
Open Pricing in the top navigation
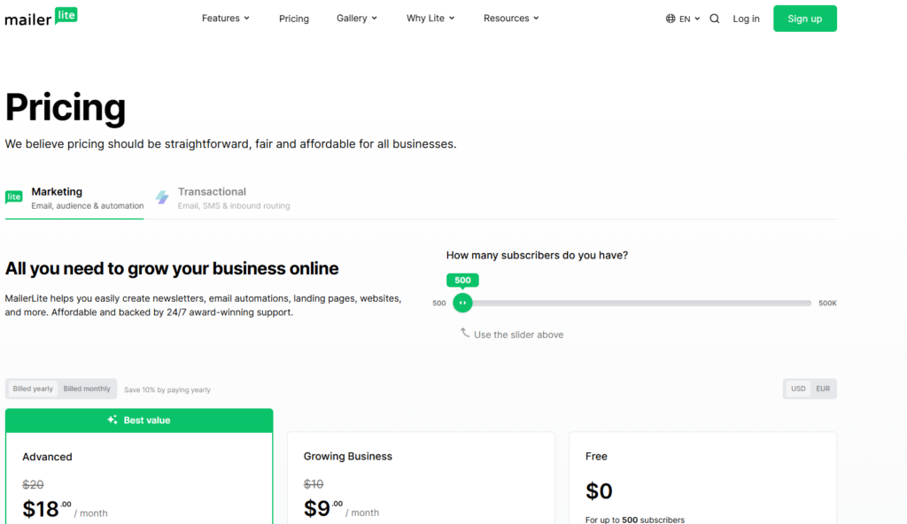[294, 19]
